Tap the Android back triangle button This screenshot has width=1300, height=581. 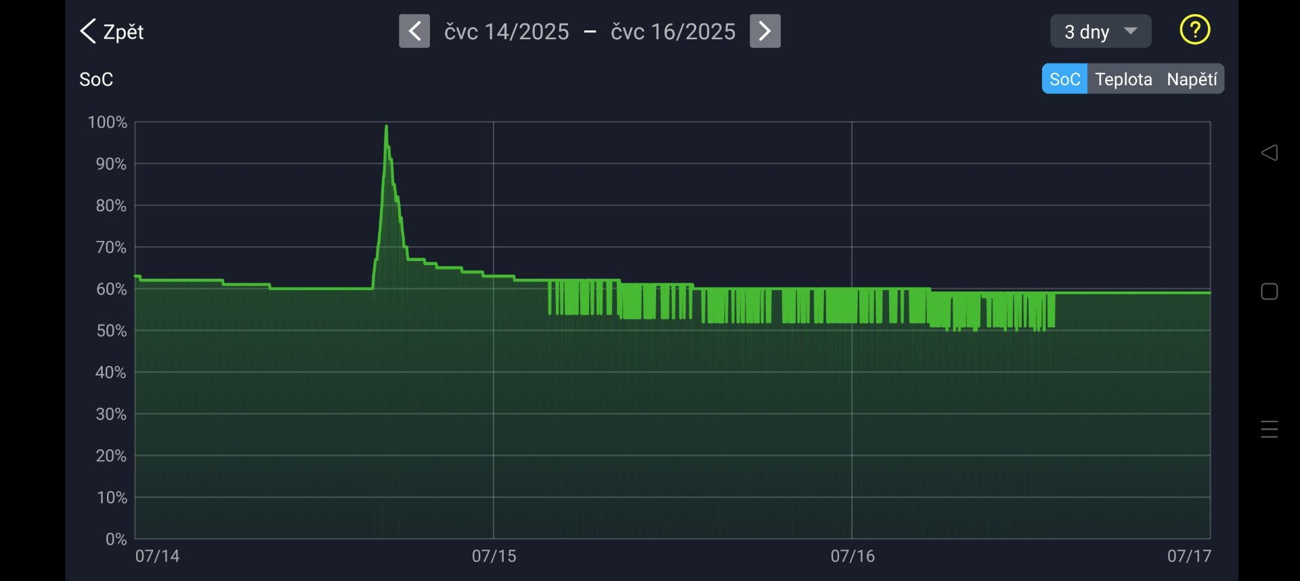[x=1269, y=153]
